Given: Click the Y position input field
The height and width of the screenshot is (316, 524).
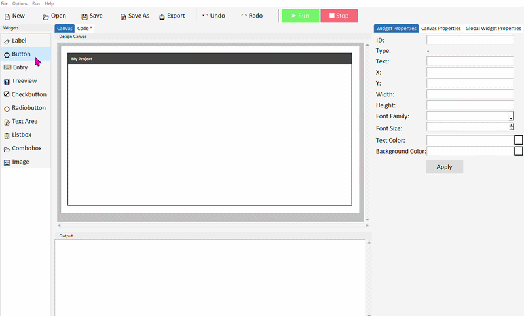Looking at the screenshot, I should pos(470,84).
